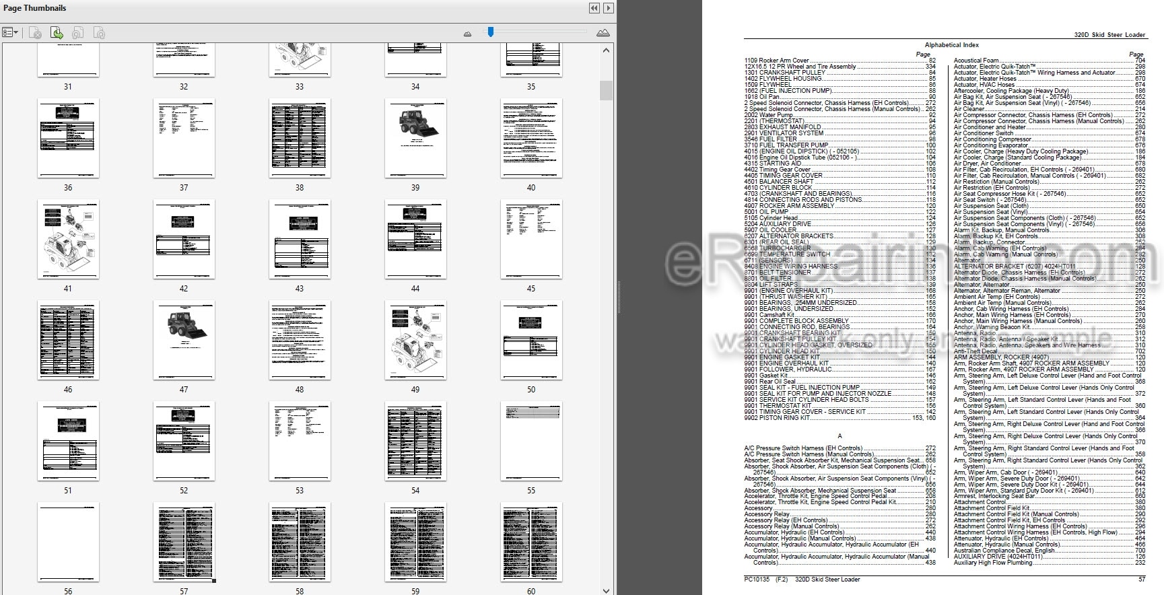This screenshot has width=1164, height=595.
Task: Select page 52 thumbnail
Action: [x=184, y=441]
